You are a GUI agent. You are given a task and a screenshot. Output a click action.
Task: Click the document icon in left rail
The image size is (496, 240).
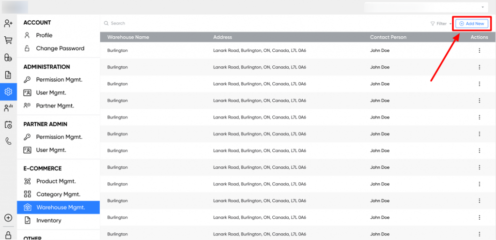coord(8,75)
